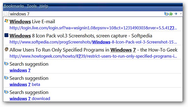Click the Softpedia blue square favicon
The image size is (188, 107).
[6, 35]
